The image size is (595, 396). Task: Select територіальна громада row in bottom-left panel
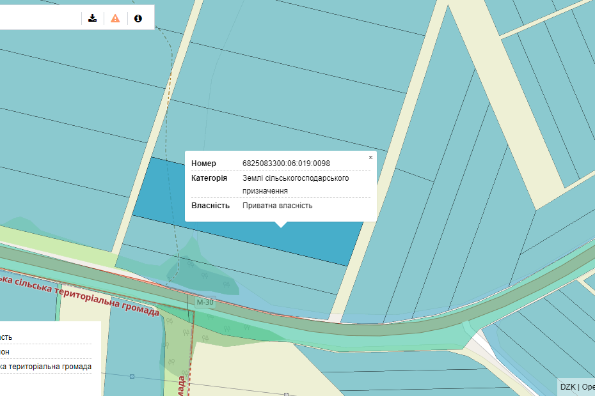pyautogui.click(x=45, y=367)
